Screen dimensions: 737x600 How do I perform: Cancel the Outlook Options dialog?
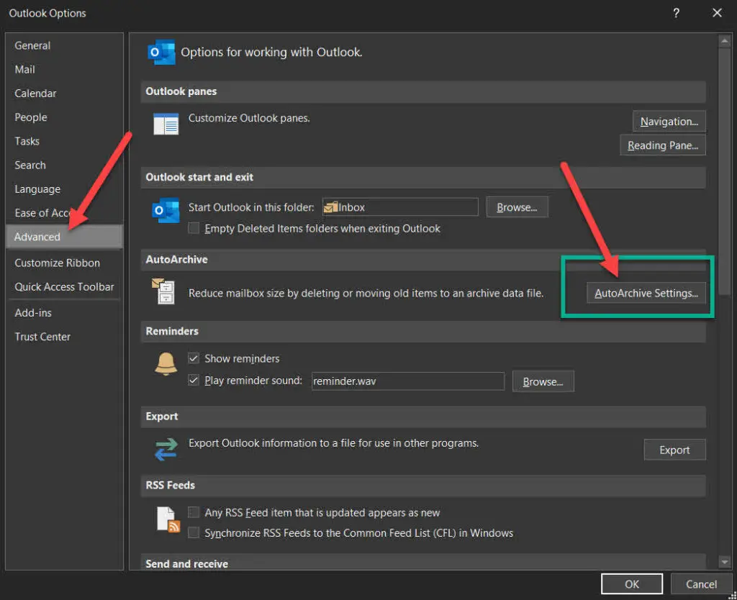701,584
